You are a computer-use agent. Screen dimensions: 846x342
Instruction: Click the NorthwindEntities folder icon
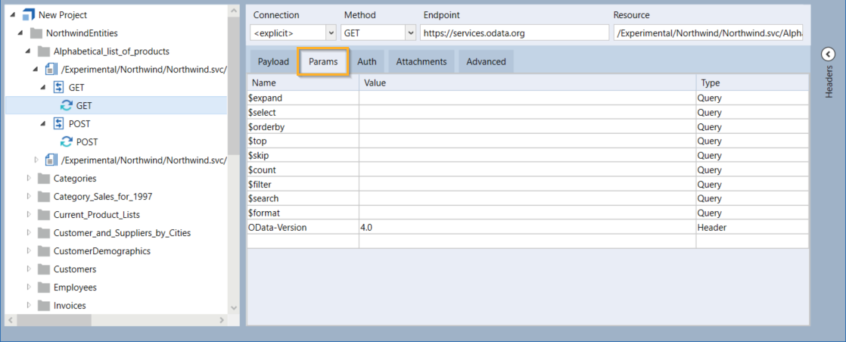point(36,33)
